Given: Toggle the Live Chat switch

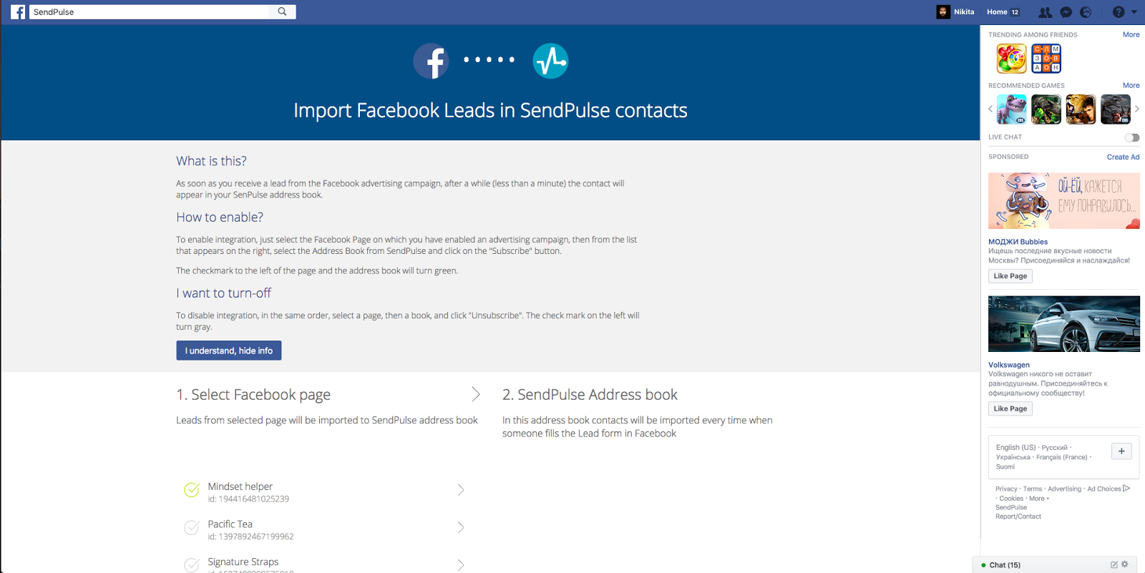Looking at the screenshot, I should (1131, 137).
